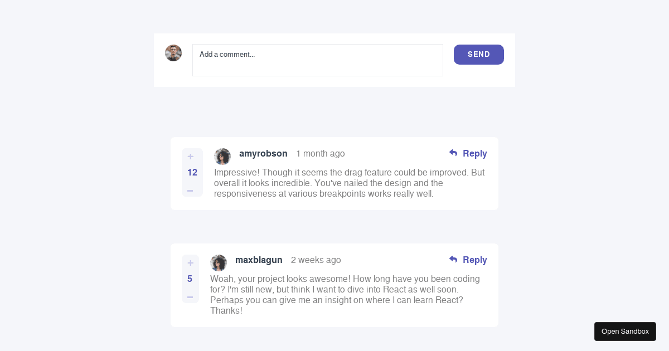Open Sandbox via the bottom-right button
Image resolution: width=669 pixels, height=351 pixels.
(625, 331)
